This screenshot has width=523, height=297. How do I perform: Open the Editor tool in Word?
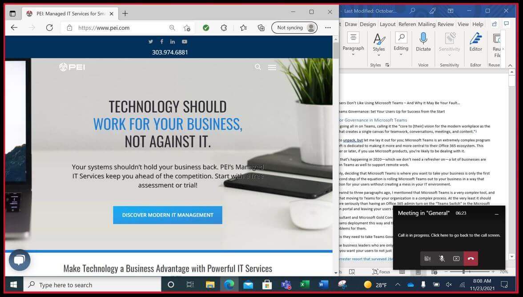pyautogui.click(x=476, y=42)
